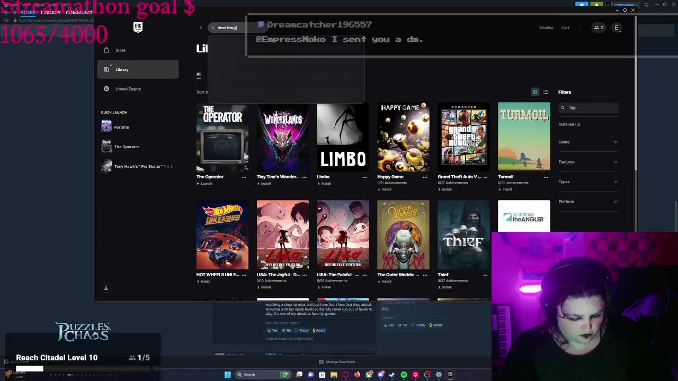Launch The Operator from Quick Launch list
This screenshot has width=678, height=381.
tap(138, 147)
